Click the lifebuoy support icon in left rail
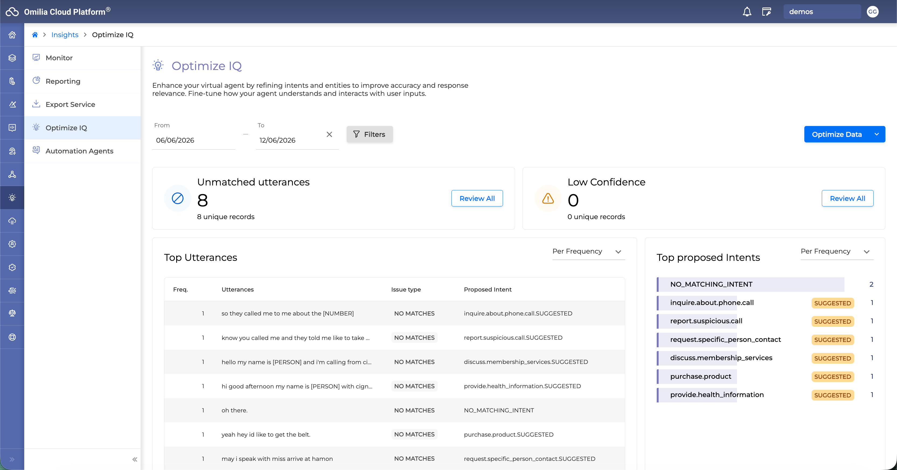The width and height of the screenshot is (897, 470). pos(12,337)
